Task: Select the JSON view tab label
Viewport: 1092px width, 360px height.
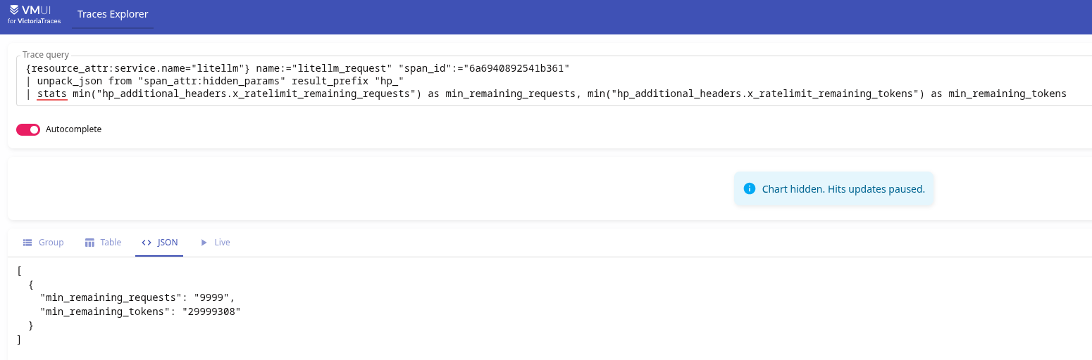Action: (x=168, y=243)
